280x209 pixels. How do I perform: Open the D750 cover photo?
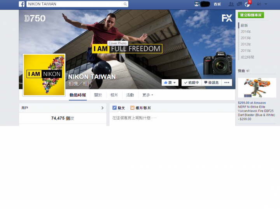coord(127,49)
